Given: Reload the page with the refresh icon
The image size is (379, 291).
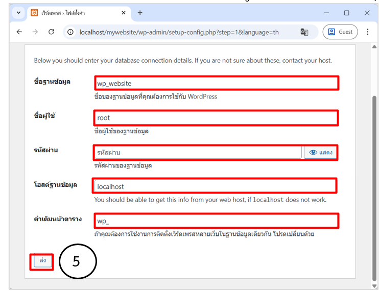Looking at the screenshot, I should [x=51, y=32].
